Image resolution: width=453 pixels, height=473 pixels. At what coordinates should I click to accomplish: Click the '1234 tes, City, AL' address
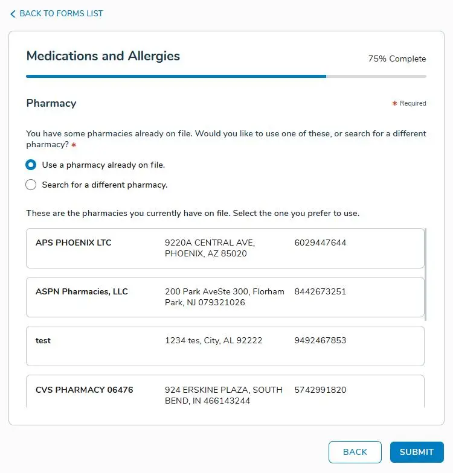coord(213,341)
